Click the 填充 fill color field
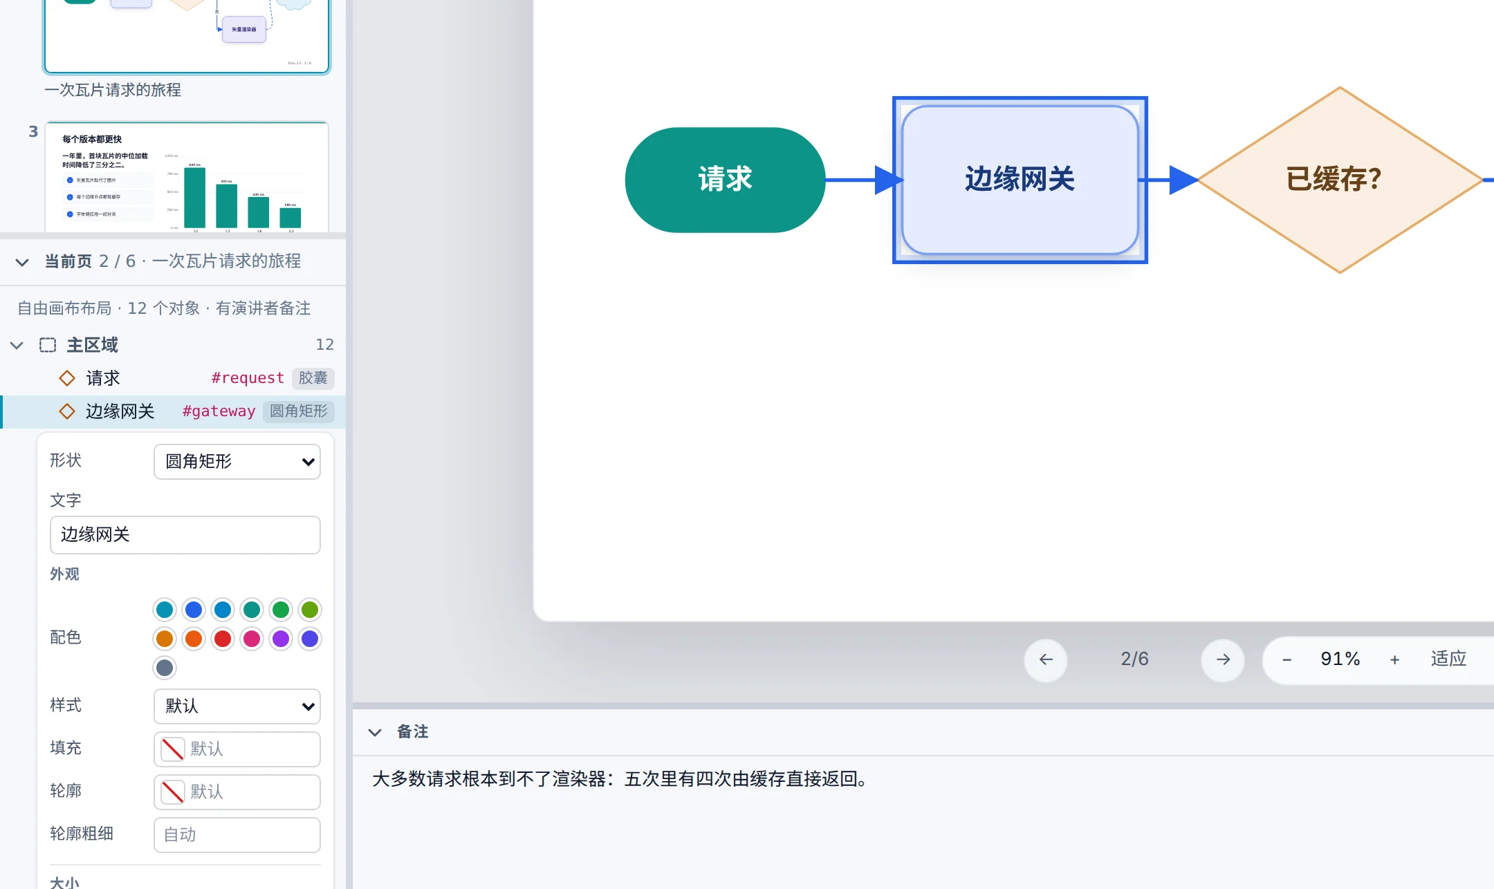 [237, 749]
